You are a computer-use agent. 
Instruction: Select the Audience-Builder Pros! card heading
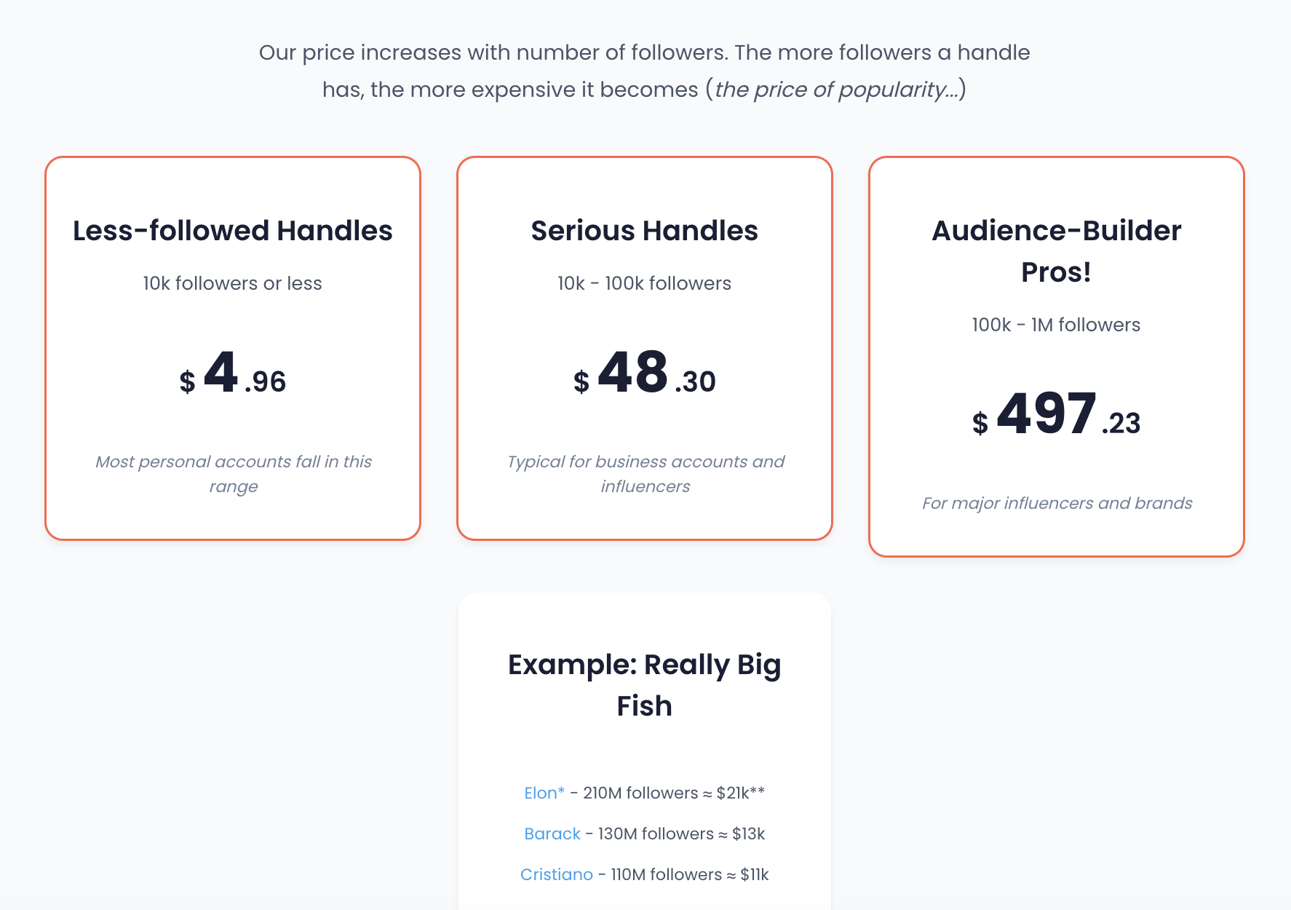click(1057, 251)
